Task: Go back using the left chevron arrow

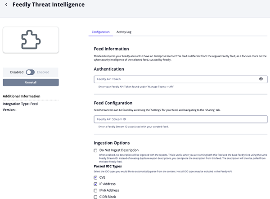Action: 6,5
